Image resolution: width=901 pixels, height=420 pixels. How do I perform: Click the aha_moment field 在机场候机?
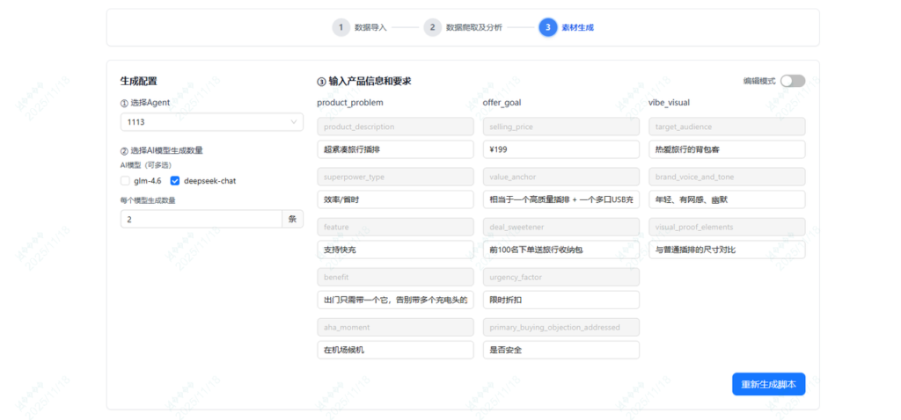[x=395, y=350]
